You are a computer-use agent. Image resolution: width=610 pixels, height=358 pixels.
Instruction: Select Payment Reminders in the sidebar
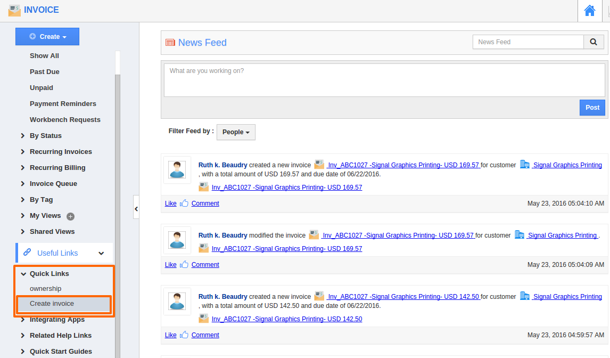[63, 104]
